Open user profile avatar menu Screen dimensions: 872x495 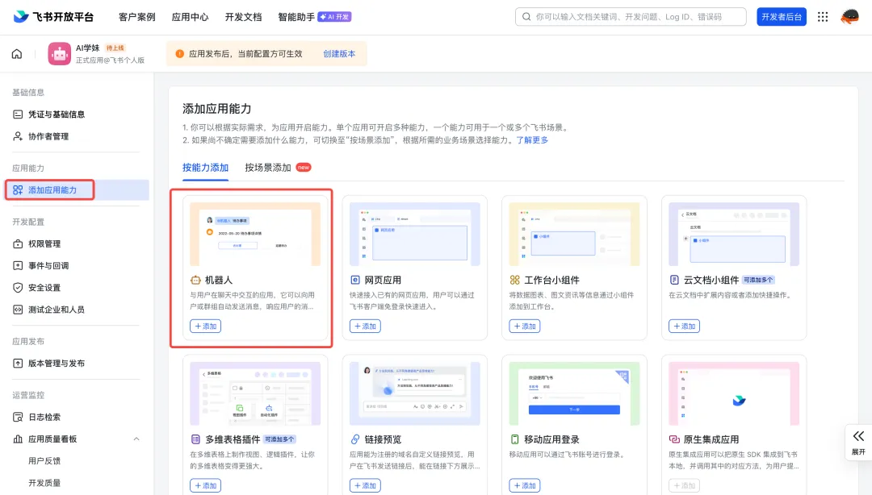pyautogui.click(x=849, y=17)
